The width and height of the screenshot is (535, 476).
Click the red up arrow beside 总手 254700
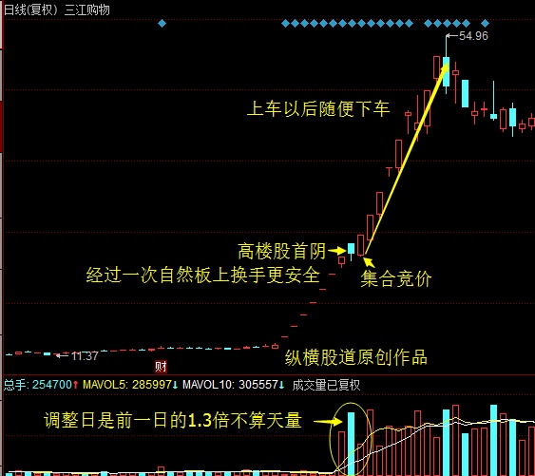click(75, 385)
